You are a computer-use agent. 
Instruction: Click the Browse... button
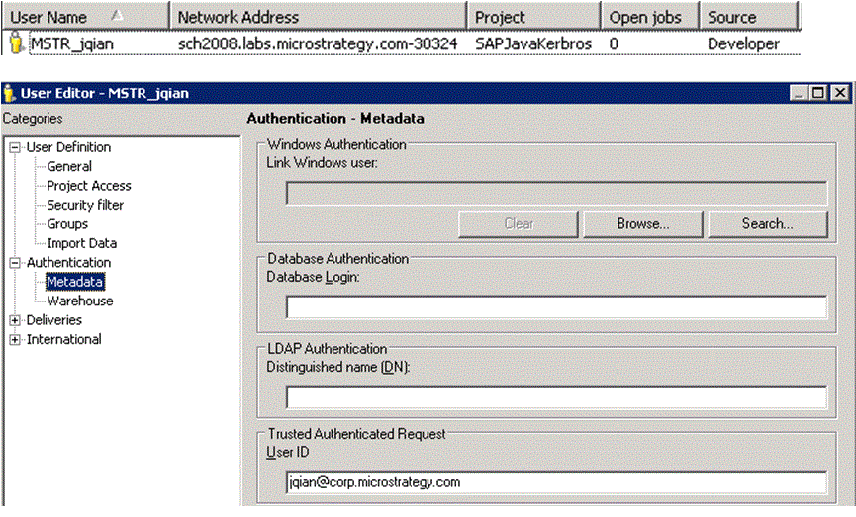(x=643, y=224)
